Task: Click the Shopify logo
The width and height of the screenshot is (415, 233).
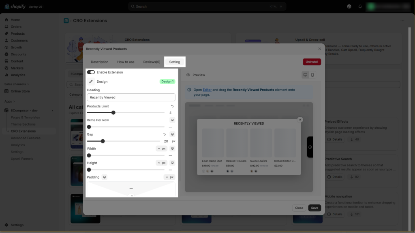Action: [15, 6]
